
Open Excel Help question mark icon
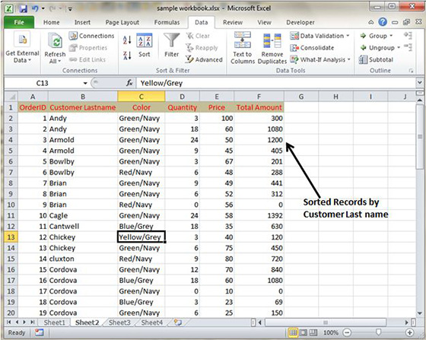pyautogui.click(x=383, y=22)
